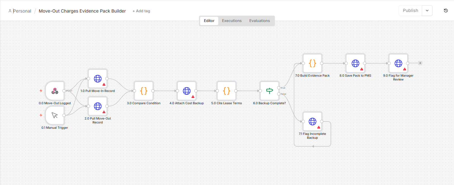Viewport: 454px width, 185px height.
Task: Click the POST output of Move-Out Logged
Action: click(64, 91)
